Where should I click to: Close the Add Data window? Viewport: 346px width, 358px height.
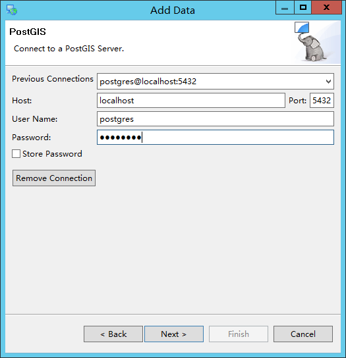click(327, 8)
